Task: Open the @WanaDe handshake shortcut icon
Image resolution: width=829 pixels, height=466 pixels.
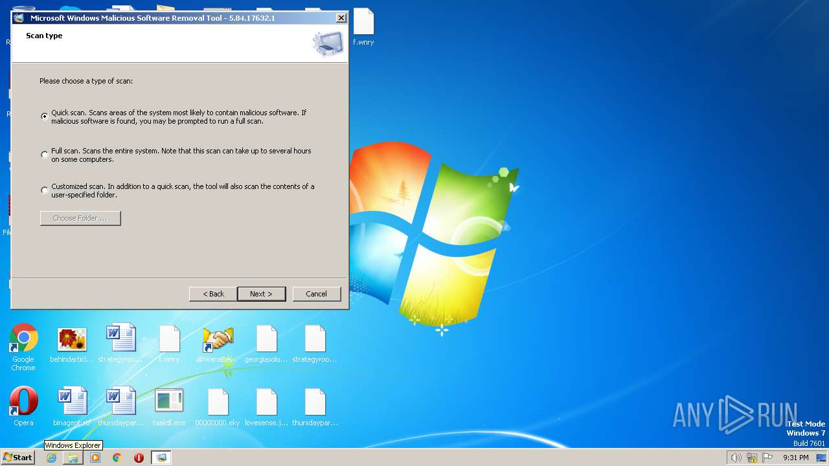Action: coord(218,344)
